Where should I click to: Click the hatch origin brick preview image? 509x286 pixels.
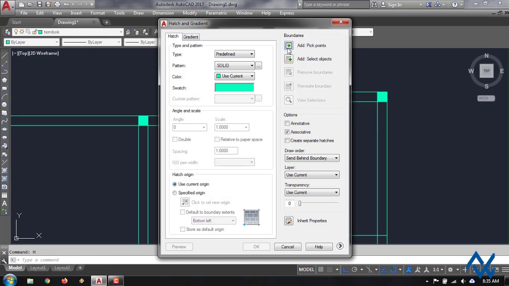click(252, 217)
